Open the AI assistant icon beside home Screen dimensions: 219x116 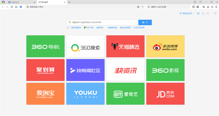coord(21,7)
